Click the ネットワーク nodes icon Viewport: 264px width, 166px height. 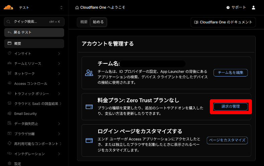click(x=9, y=73)
